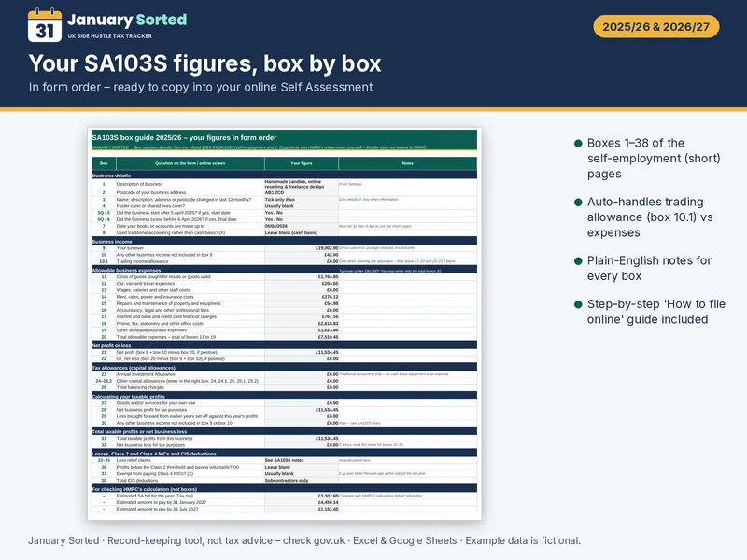Select 'Net profit (box 9 + box 10 minus box 20)' row
Image resolution: width=747 pixels, height=560 pixels.
coord(284,352)
